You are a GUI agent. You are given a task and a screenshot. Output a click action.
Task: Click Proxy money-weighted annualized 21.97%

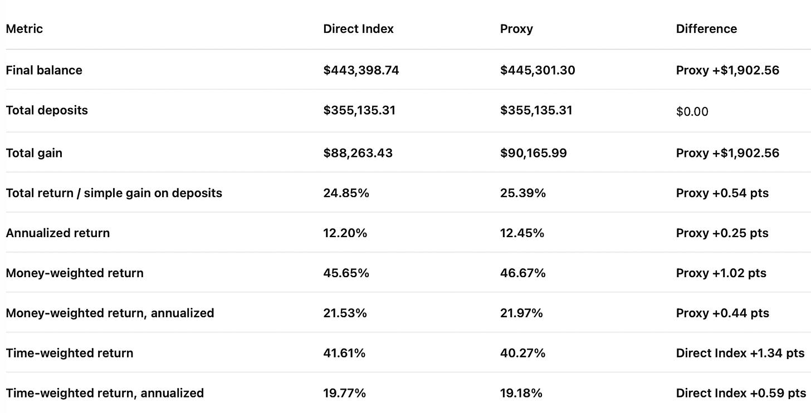pyautogui.click(x=521, y=313)
